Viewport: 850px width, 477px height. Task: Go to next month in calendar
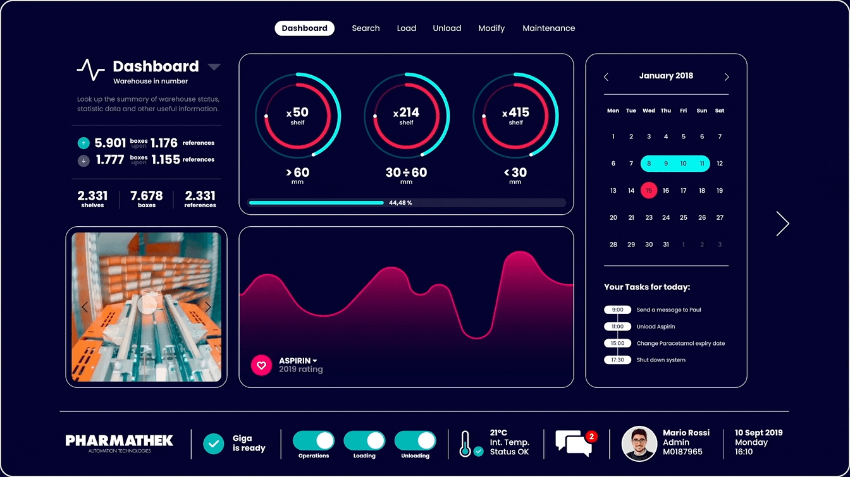[727, 77]
